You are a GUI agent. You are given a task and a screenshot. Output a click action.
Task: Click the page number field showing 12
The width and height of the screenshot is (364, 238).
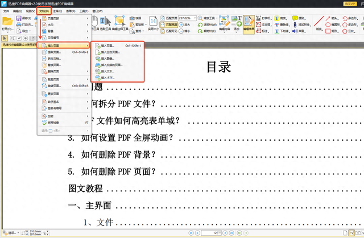point(211,233)
